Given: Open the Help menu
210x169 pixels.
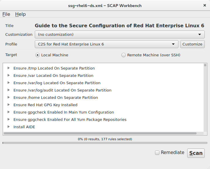Looking at the screenshot, I should click(x=20, y=14).
